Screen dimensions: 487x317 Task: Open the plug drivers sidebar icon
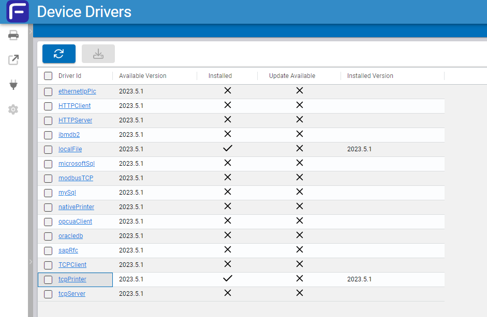13,85
